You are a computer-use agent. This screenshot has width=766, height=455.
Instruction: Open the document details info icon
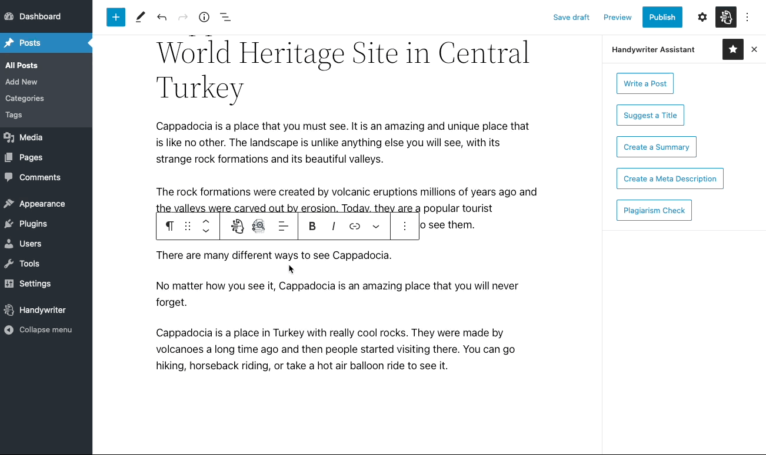point(204,17)
